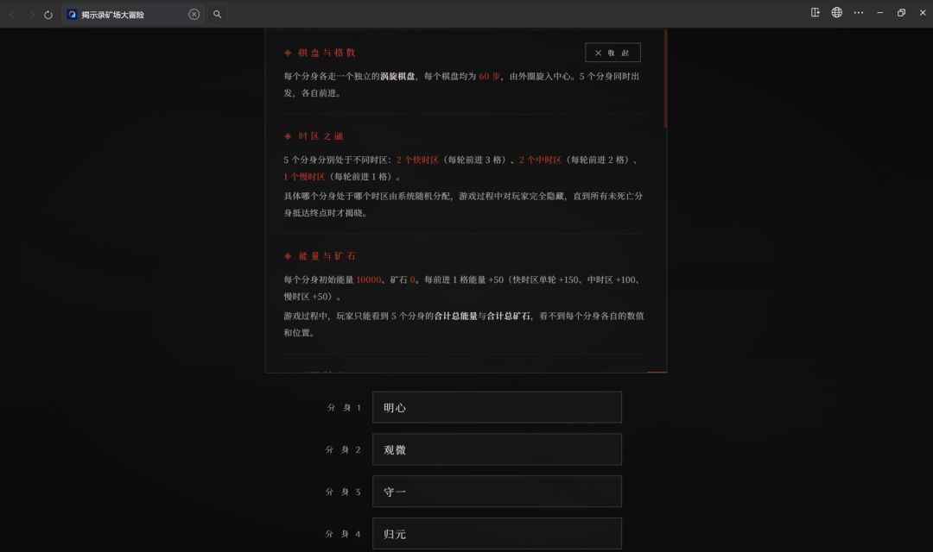Click the 分身 3 input containing 守一

[497, 492]
